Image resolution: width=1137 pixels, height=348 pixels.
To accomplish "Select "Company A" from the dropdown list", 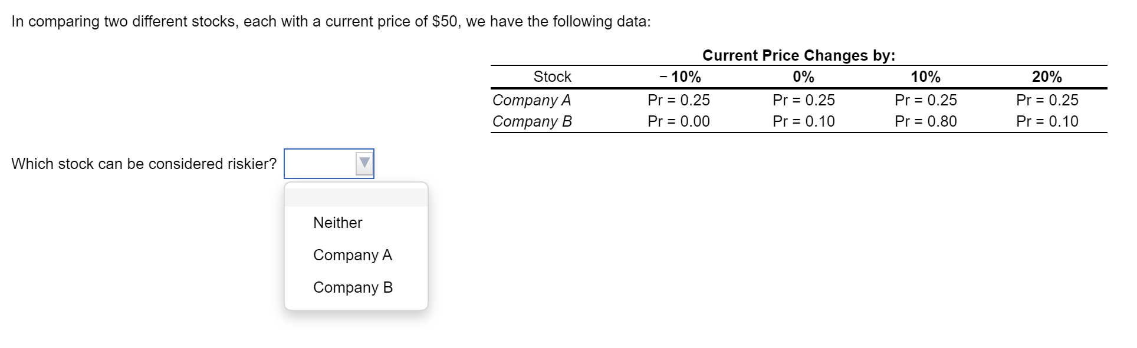I will coord(352,255).
